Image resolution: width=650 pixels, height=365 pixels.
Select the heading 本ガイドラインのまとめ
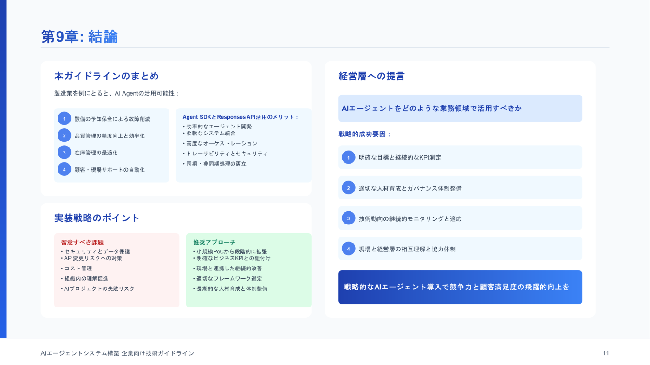107,76
